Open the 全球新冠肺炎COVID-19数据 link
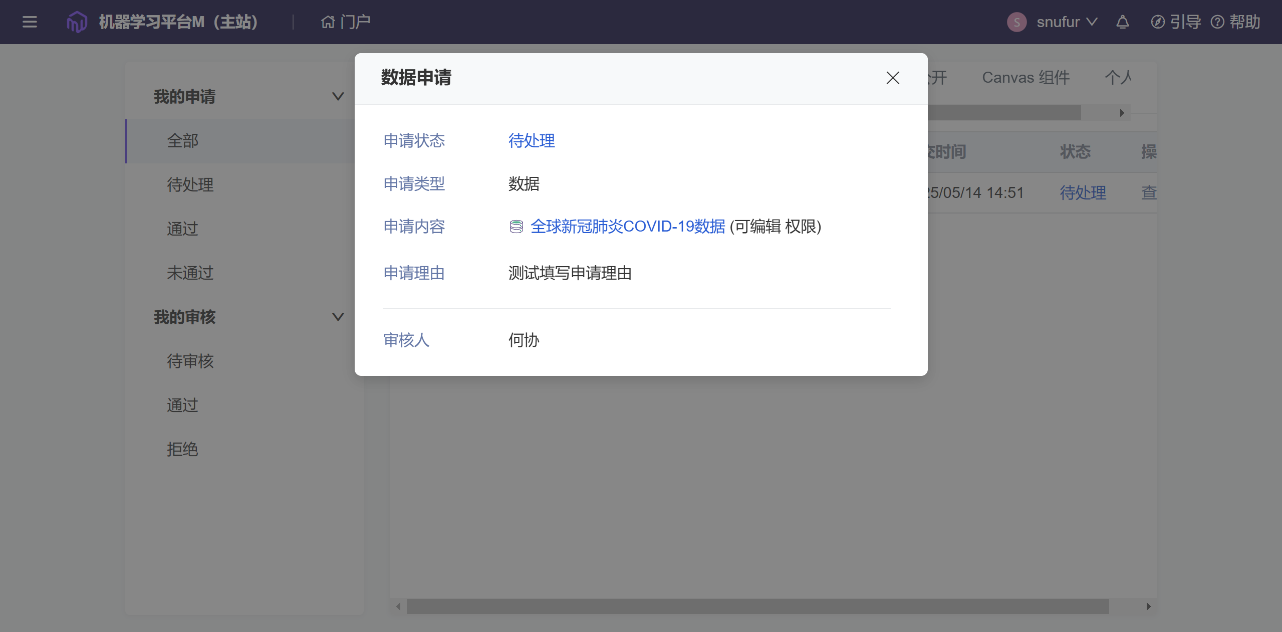Viewport: 1282px width, 632px height. coord(627,227)
